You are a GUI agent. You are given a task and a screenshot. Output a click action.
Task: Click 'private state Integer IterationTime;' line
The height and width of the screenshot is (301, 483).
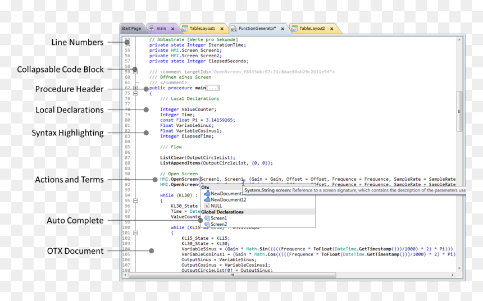[x=198, y=45]
